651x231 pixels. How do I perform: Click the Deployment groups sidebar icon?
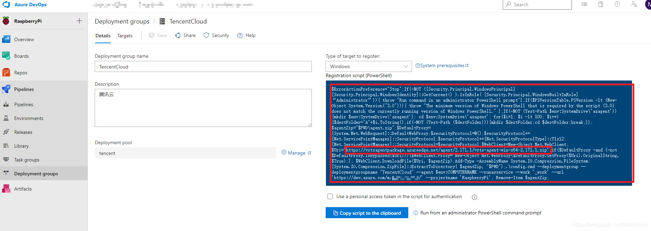coord(6,173)
